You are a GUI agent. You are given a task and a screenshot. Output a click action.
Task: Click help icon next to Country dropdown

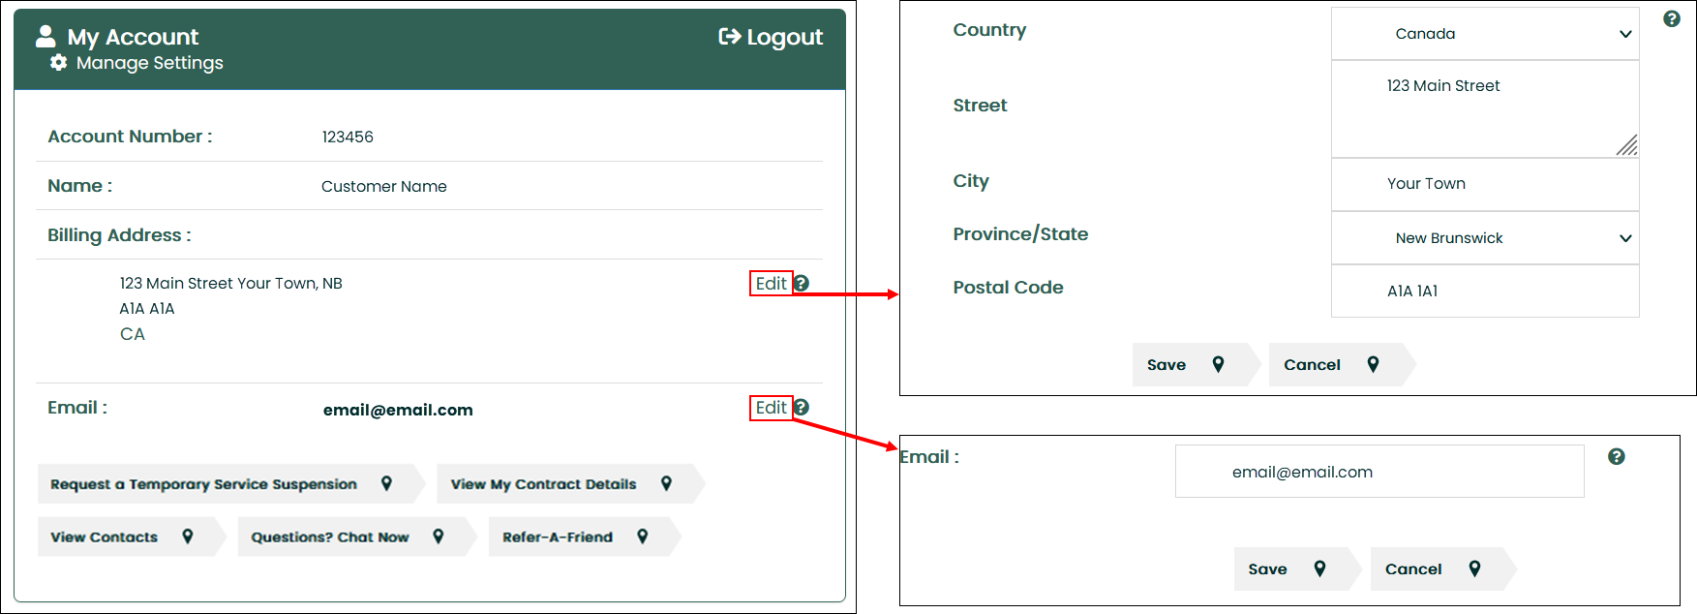pyautogui.click(x=1672, y=19)
